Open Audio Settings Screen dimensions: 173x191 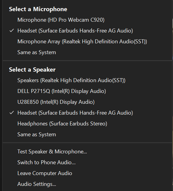(87, 184)
